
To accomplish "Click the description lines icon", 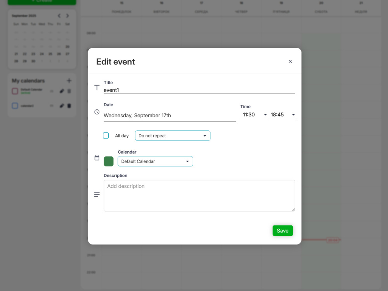I will 97,194.
